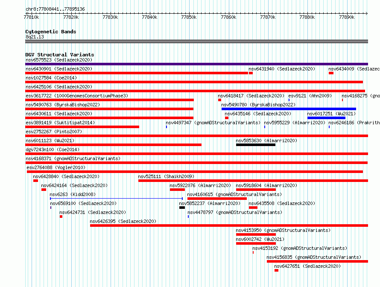
Task: Select nsv6425106 (Sedlazeck2020) label
Action: [x=59, y=87]
